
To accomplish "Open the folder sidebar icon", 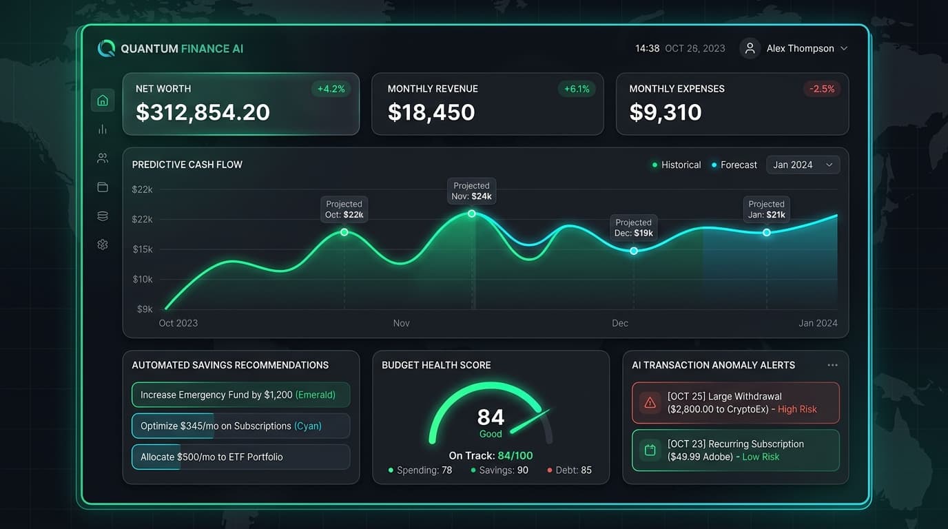I will click(x=103, y=187).
